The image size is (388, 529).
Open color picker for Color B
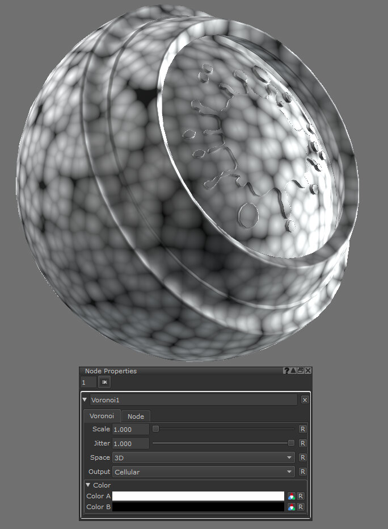click(x=291, y=507)
